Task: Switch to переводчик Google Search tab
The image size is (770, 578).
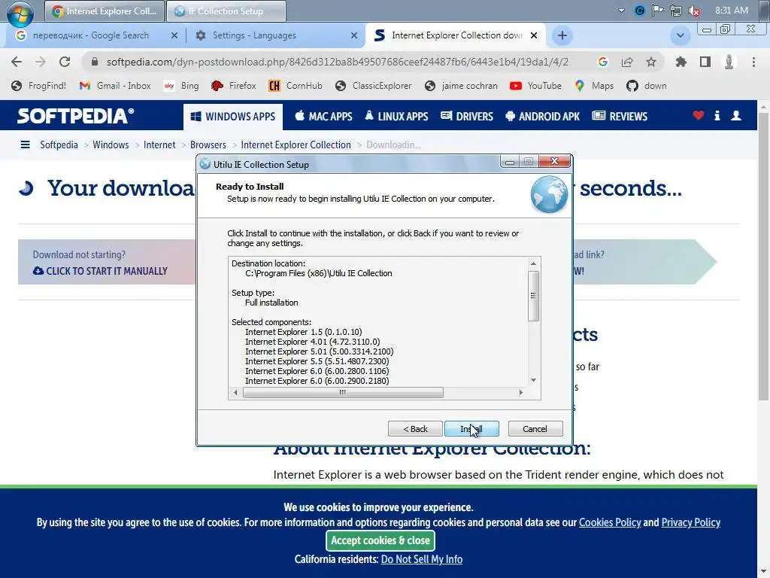Action: pyautogui.click(x=91, y=35)
